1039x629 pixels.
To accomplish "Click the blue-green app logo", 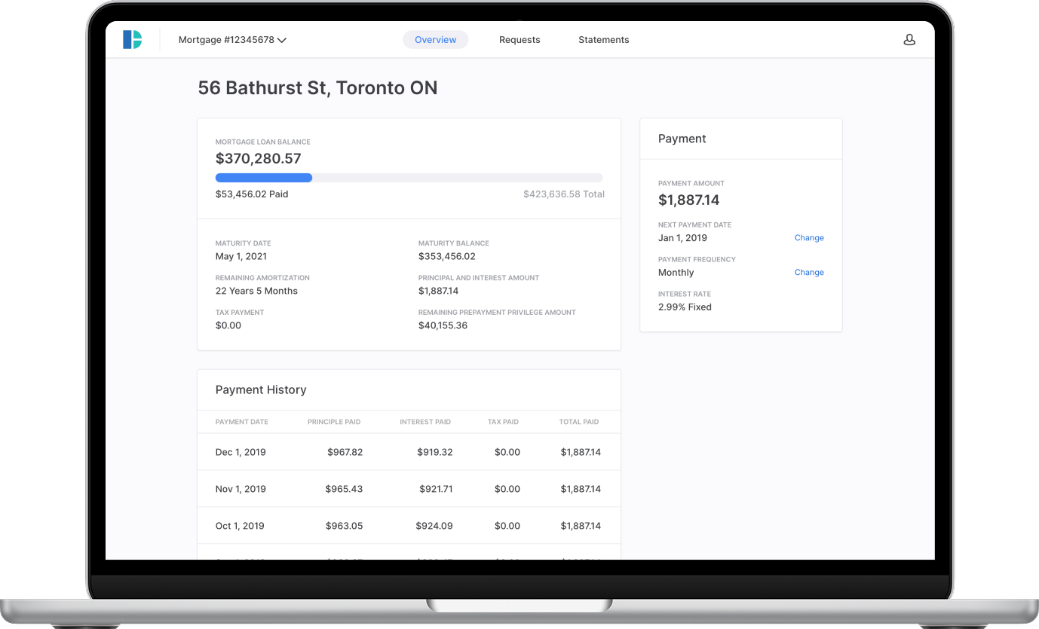I will click(132, 40).
